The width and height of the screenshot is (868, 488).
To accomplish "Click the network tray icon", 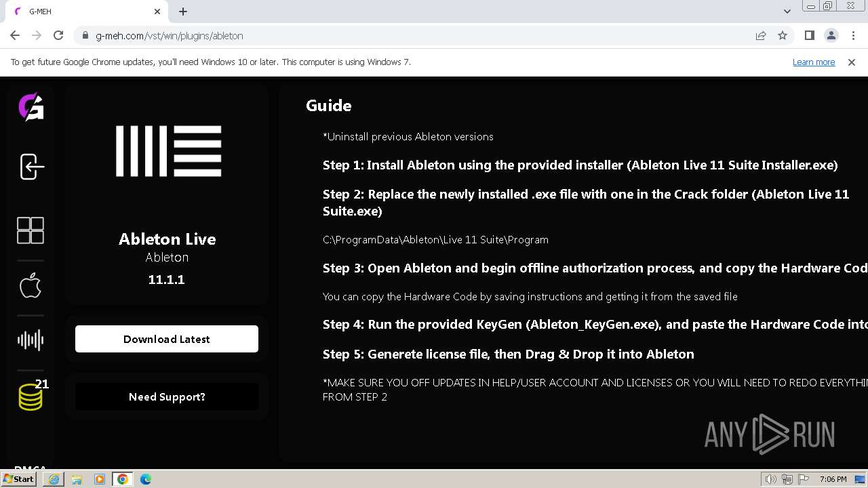I will coord(787,479).
